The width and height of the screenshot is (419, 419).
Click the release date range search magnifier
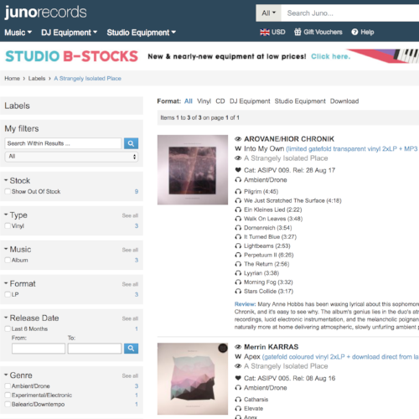click(131, 349)
